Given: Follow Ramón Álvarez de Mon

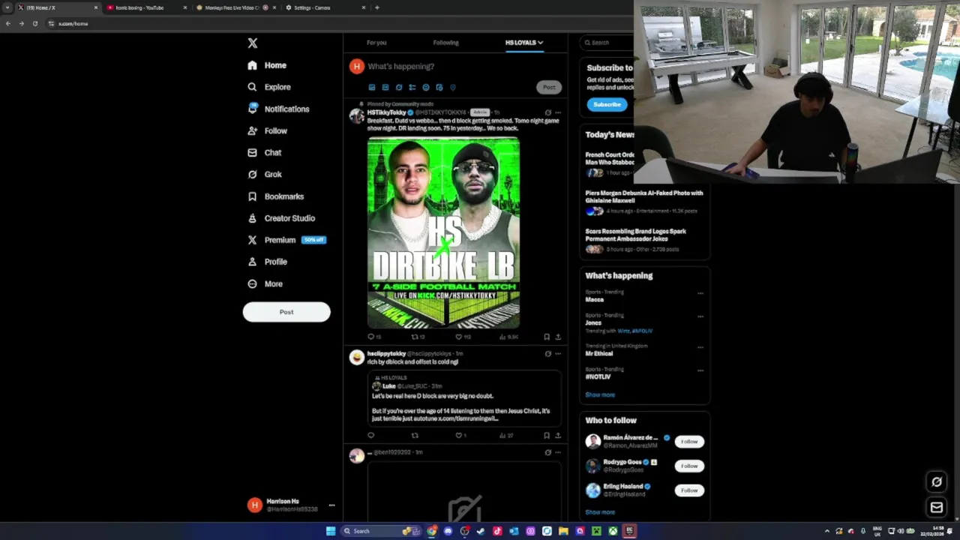Looking at the screenshot, I should click(689, 442).
